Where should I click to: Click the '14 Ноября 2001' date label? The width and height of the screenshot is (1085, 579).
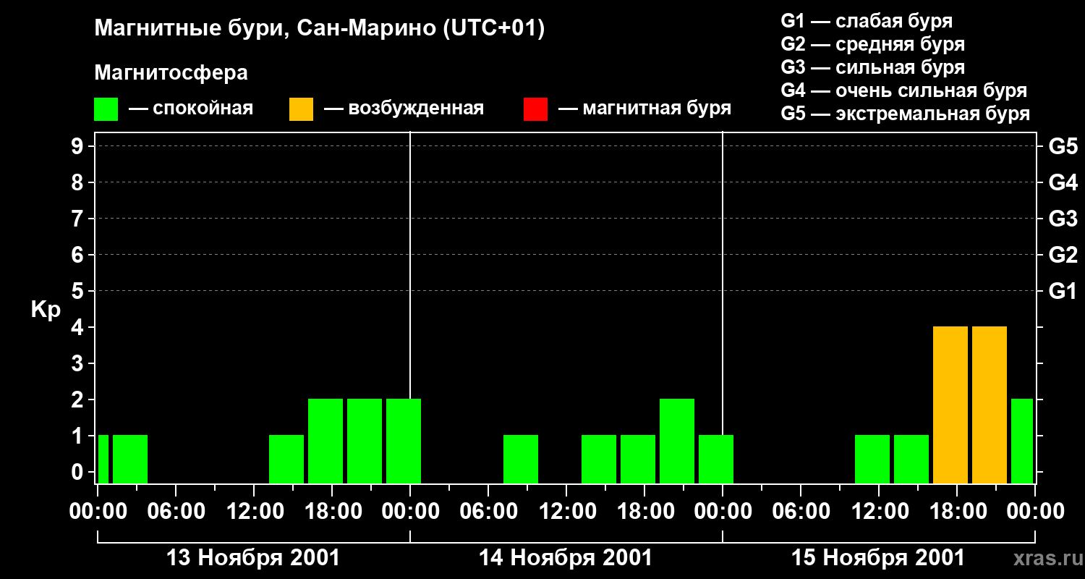[x=566, y=558]
